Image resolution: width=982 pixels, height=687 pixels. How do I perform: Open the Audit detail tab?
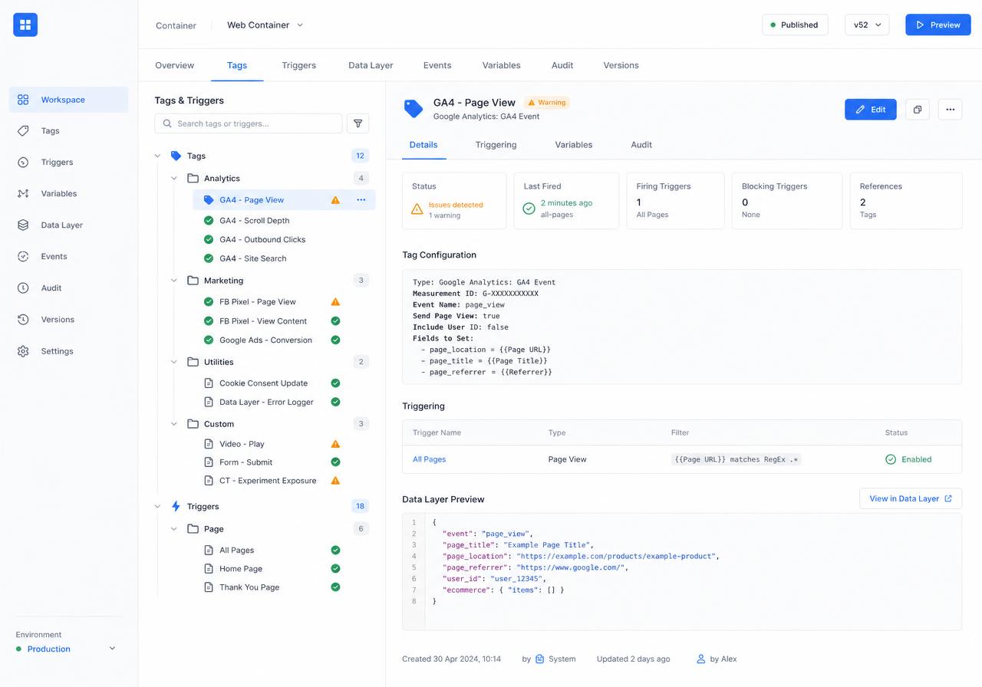point(641,145)
